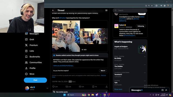This screenshot has width=173, height=97.
Task: Click new message icon in Messages drawer
Action: [x=162, y=90]
